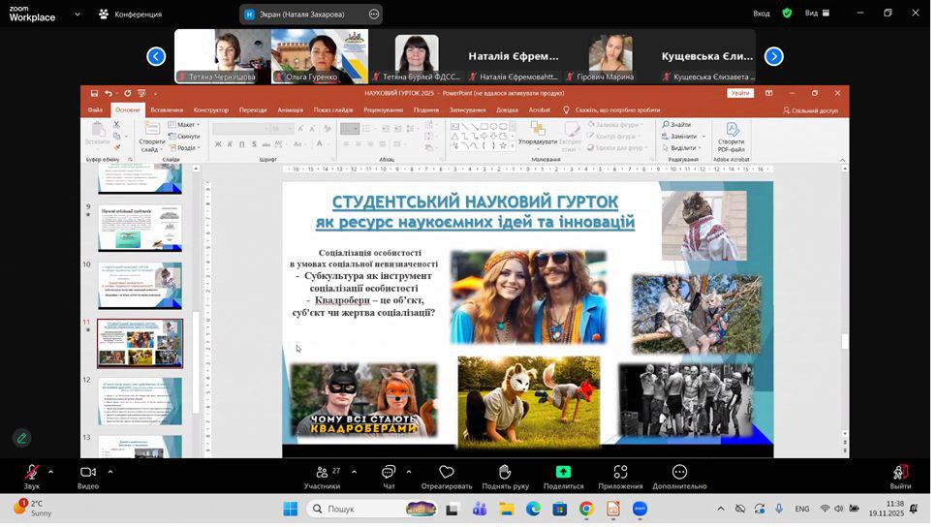The width and height of the screenshot is (938, 527).
Task: Open the Приложения apps icon
Action: [x=620, y=473]
